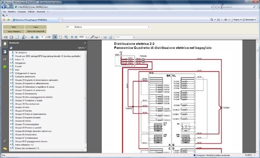Click the page number field
This screenshot has height=158, width=260.
click(44, 37)
